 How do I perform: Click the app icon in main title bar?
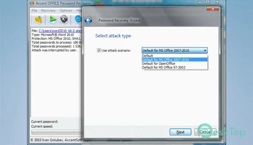point(32,3)
